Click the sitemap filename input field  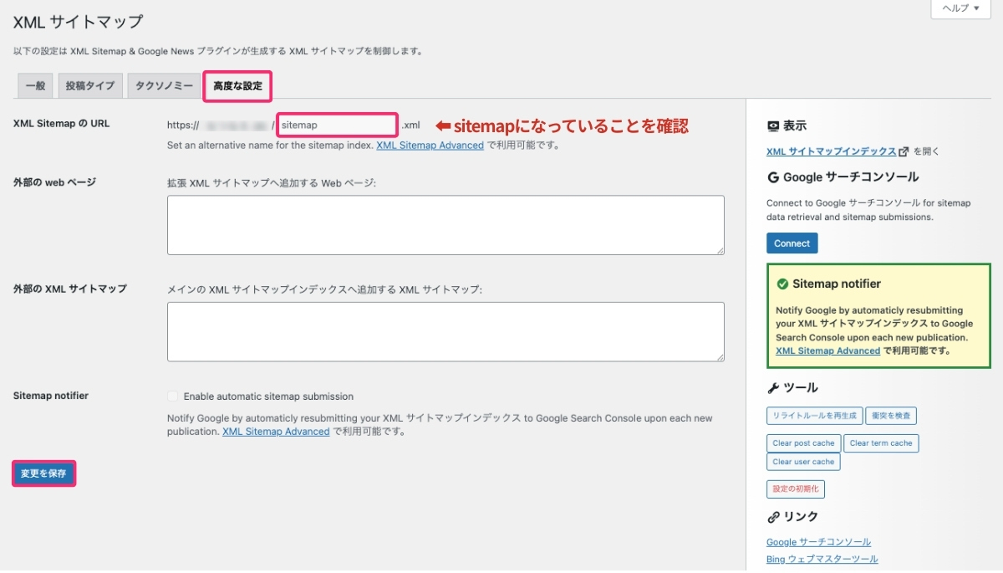336,123
